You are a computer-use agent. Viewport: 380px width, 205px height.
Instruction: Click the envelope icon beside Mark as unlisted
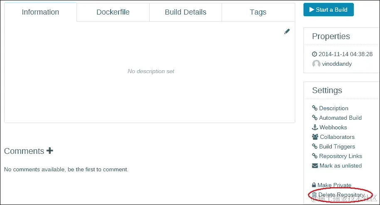pyautogui.click(x=315, y=165)
